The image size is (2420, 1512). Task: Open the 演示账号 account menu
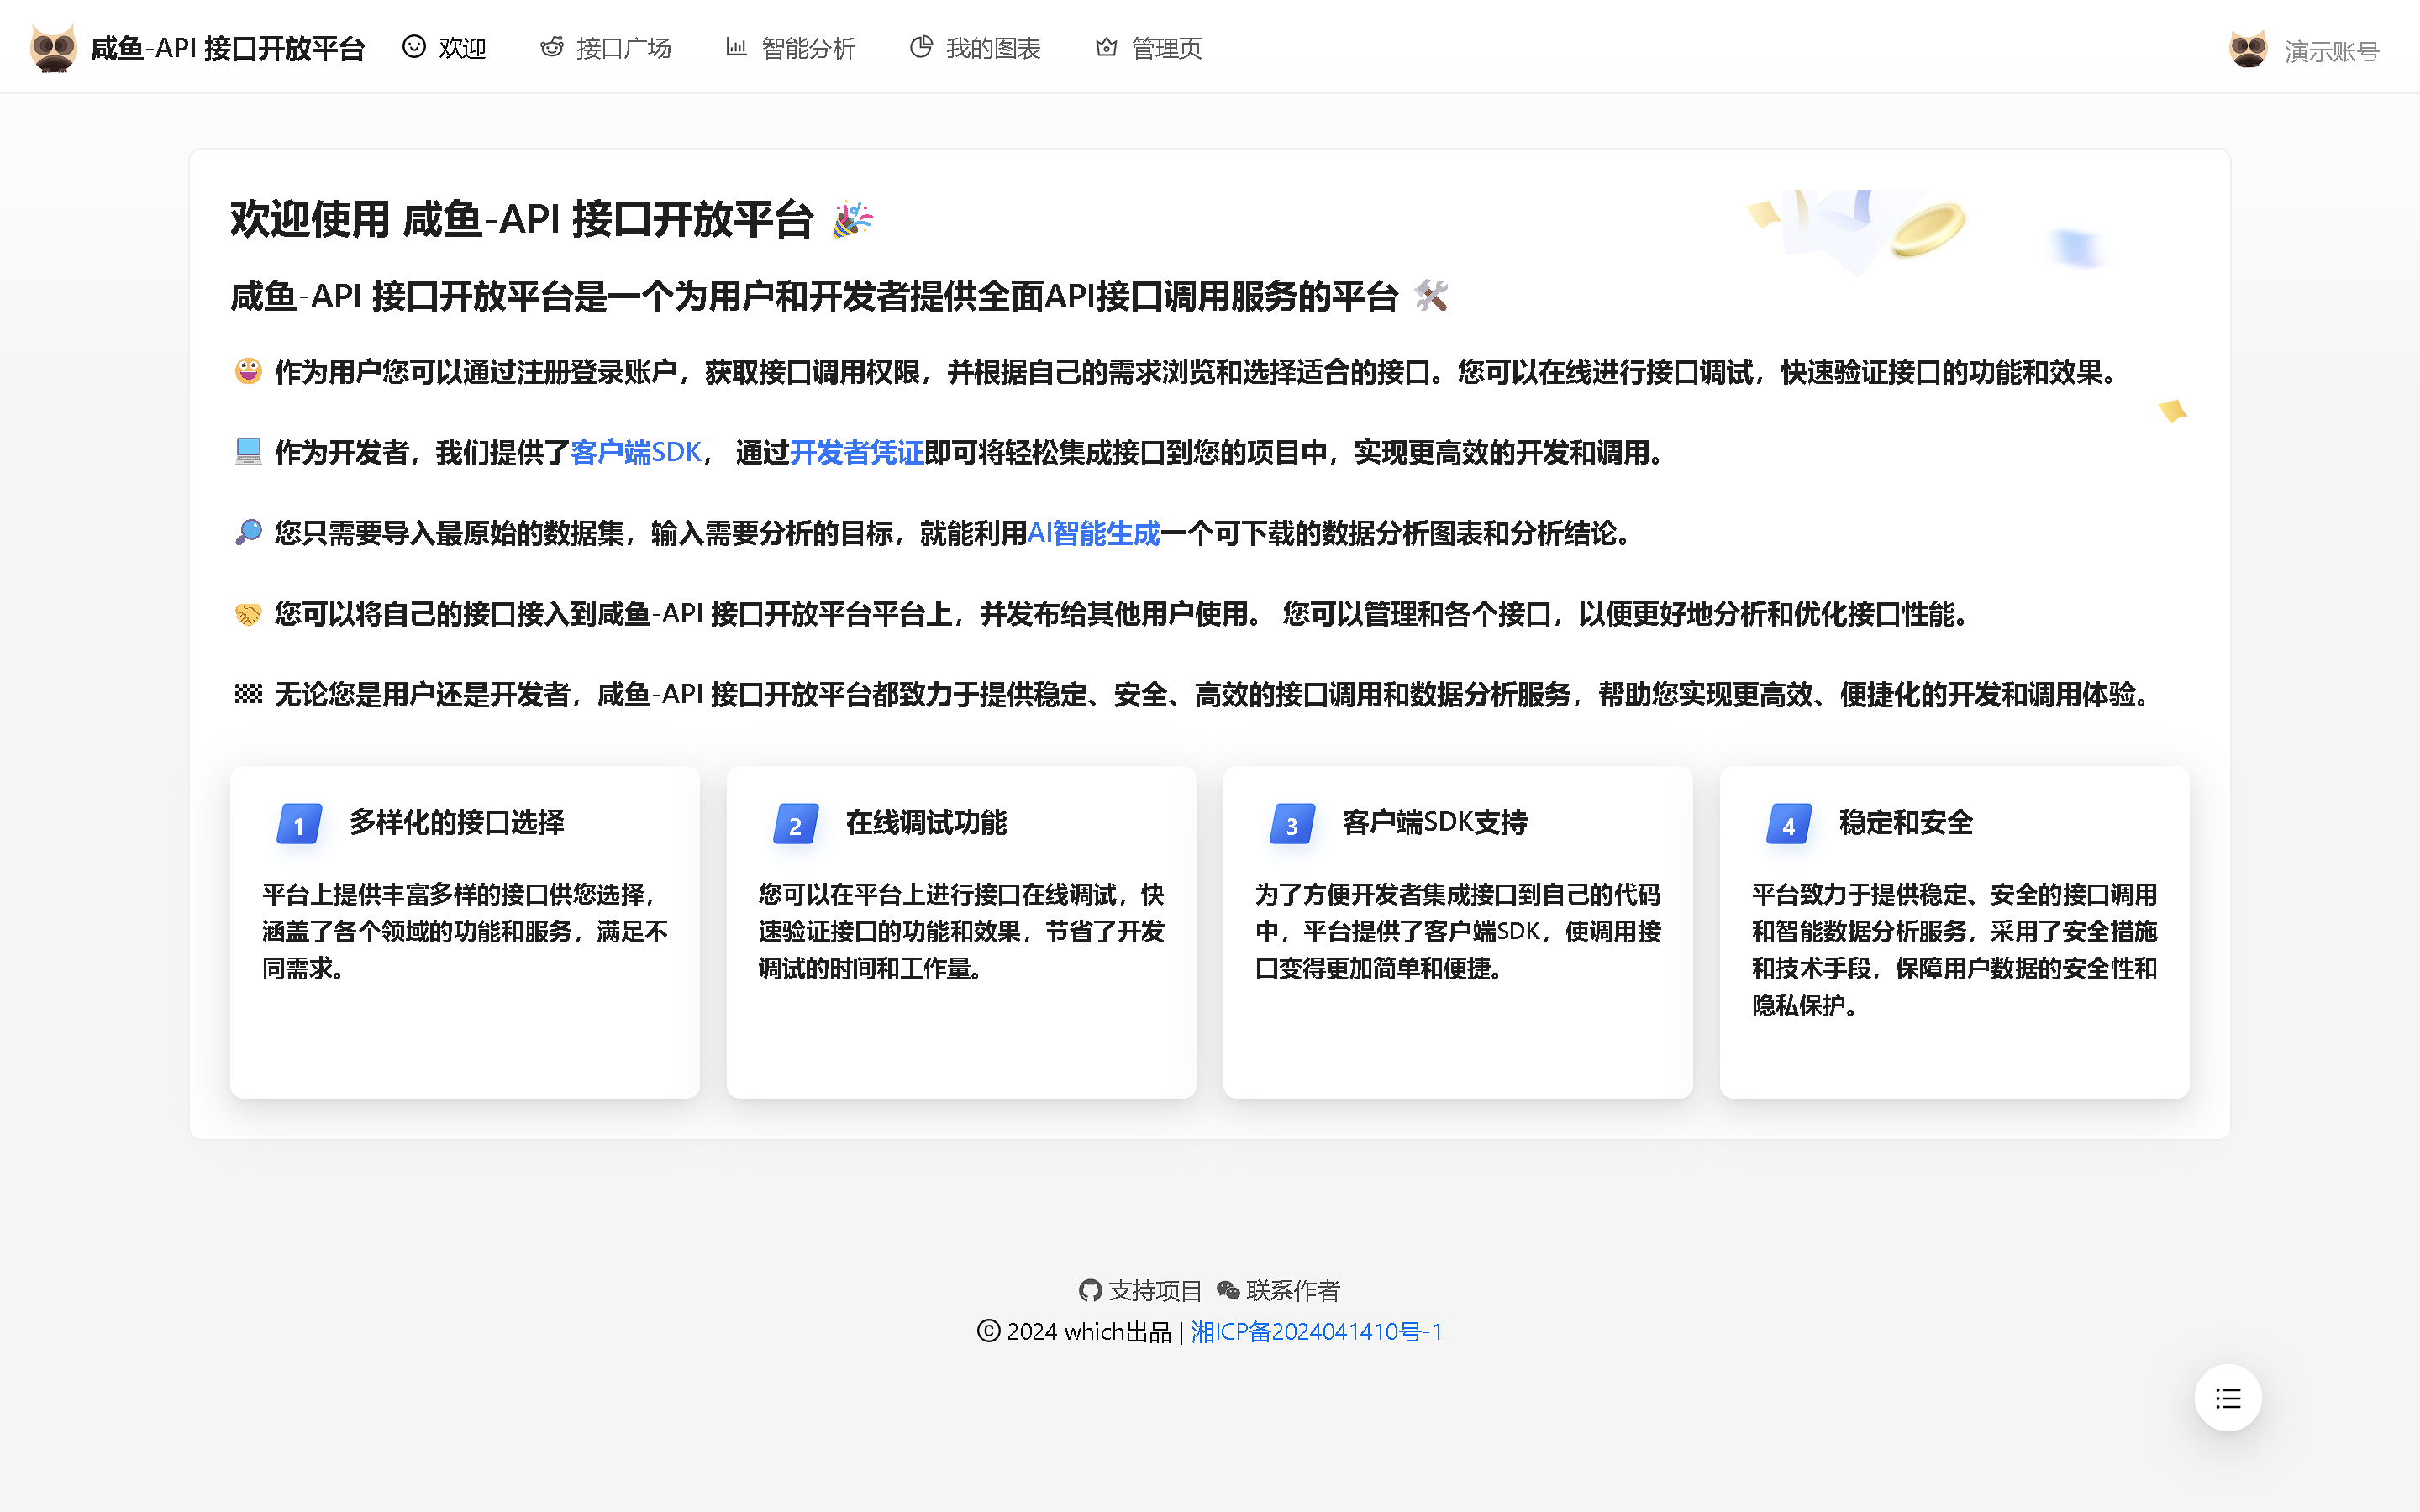click(2331, 50)
